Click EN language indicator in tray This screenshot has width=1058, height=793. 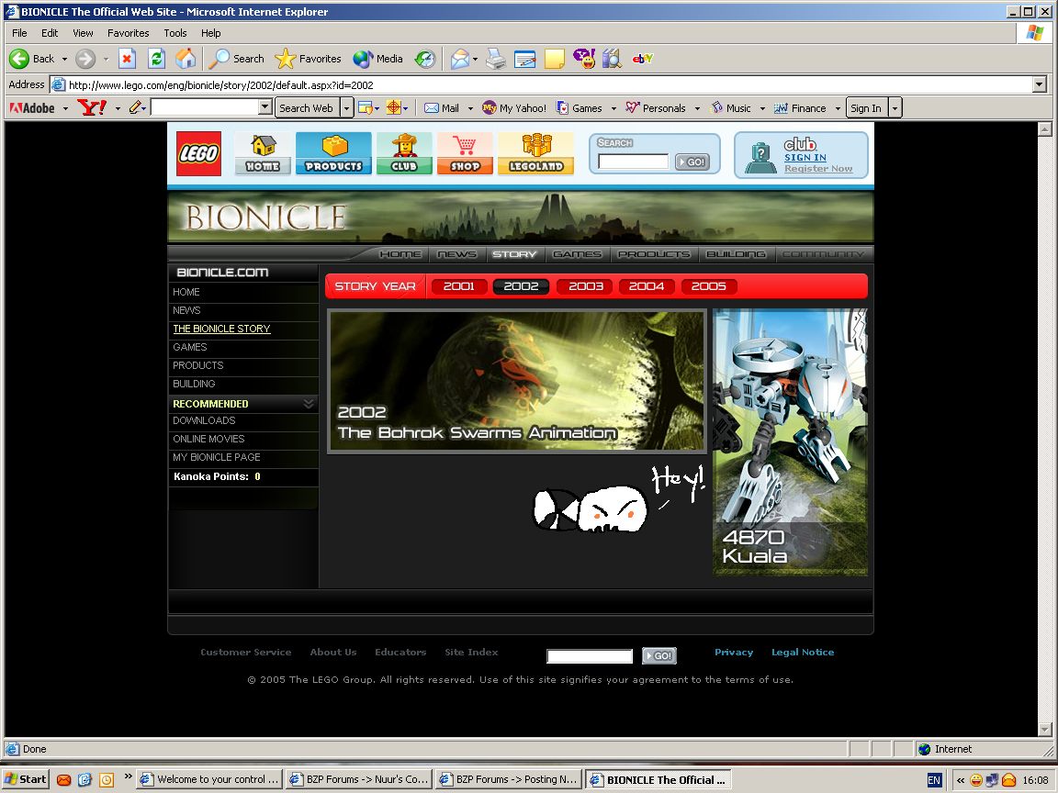934,780
